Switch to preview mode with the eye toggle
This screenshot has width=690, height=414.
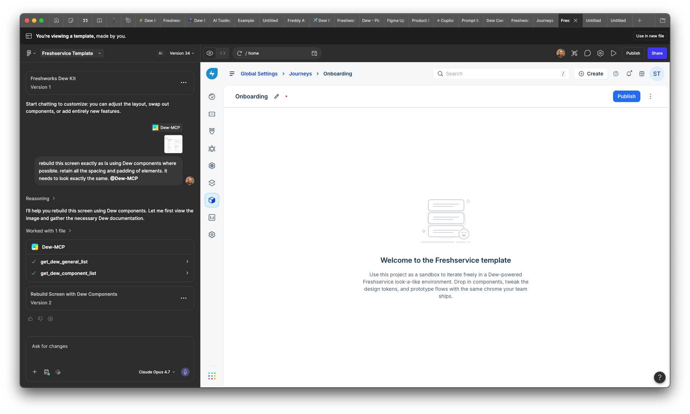point(210,53)
